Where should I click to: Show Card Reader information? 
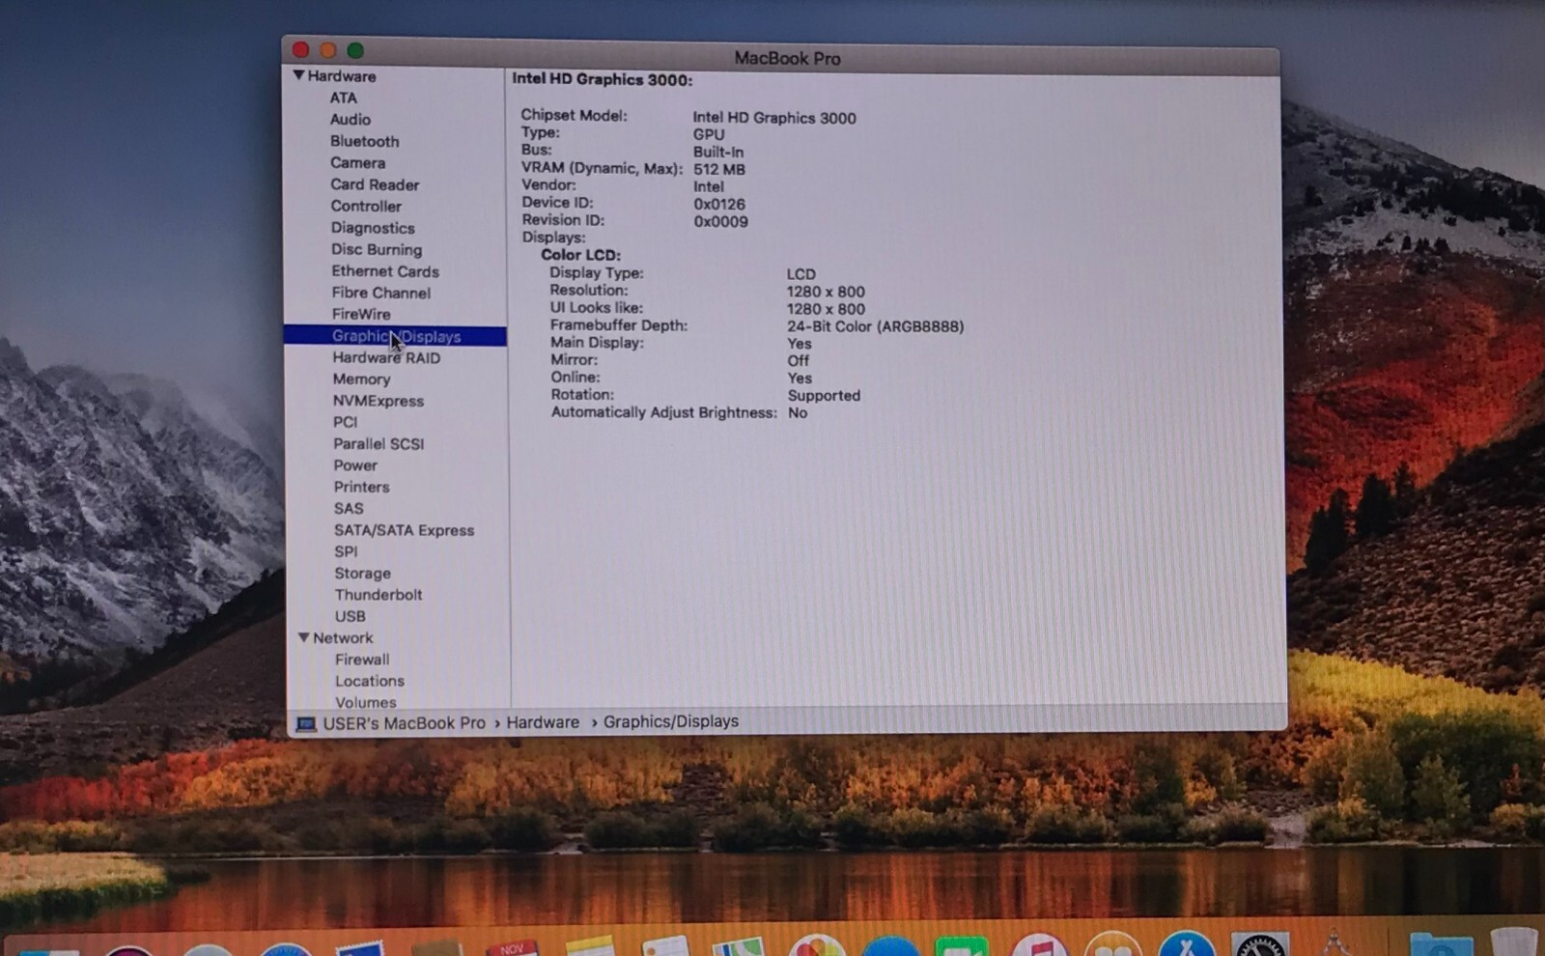pyautogui.click(x=375, y=184)
